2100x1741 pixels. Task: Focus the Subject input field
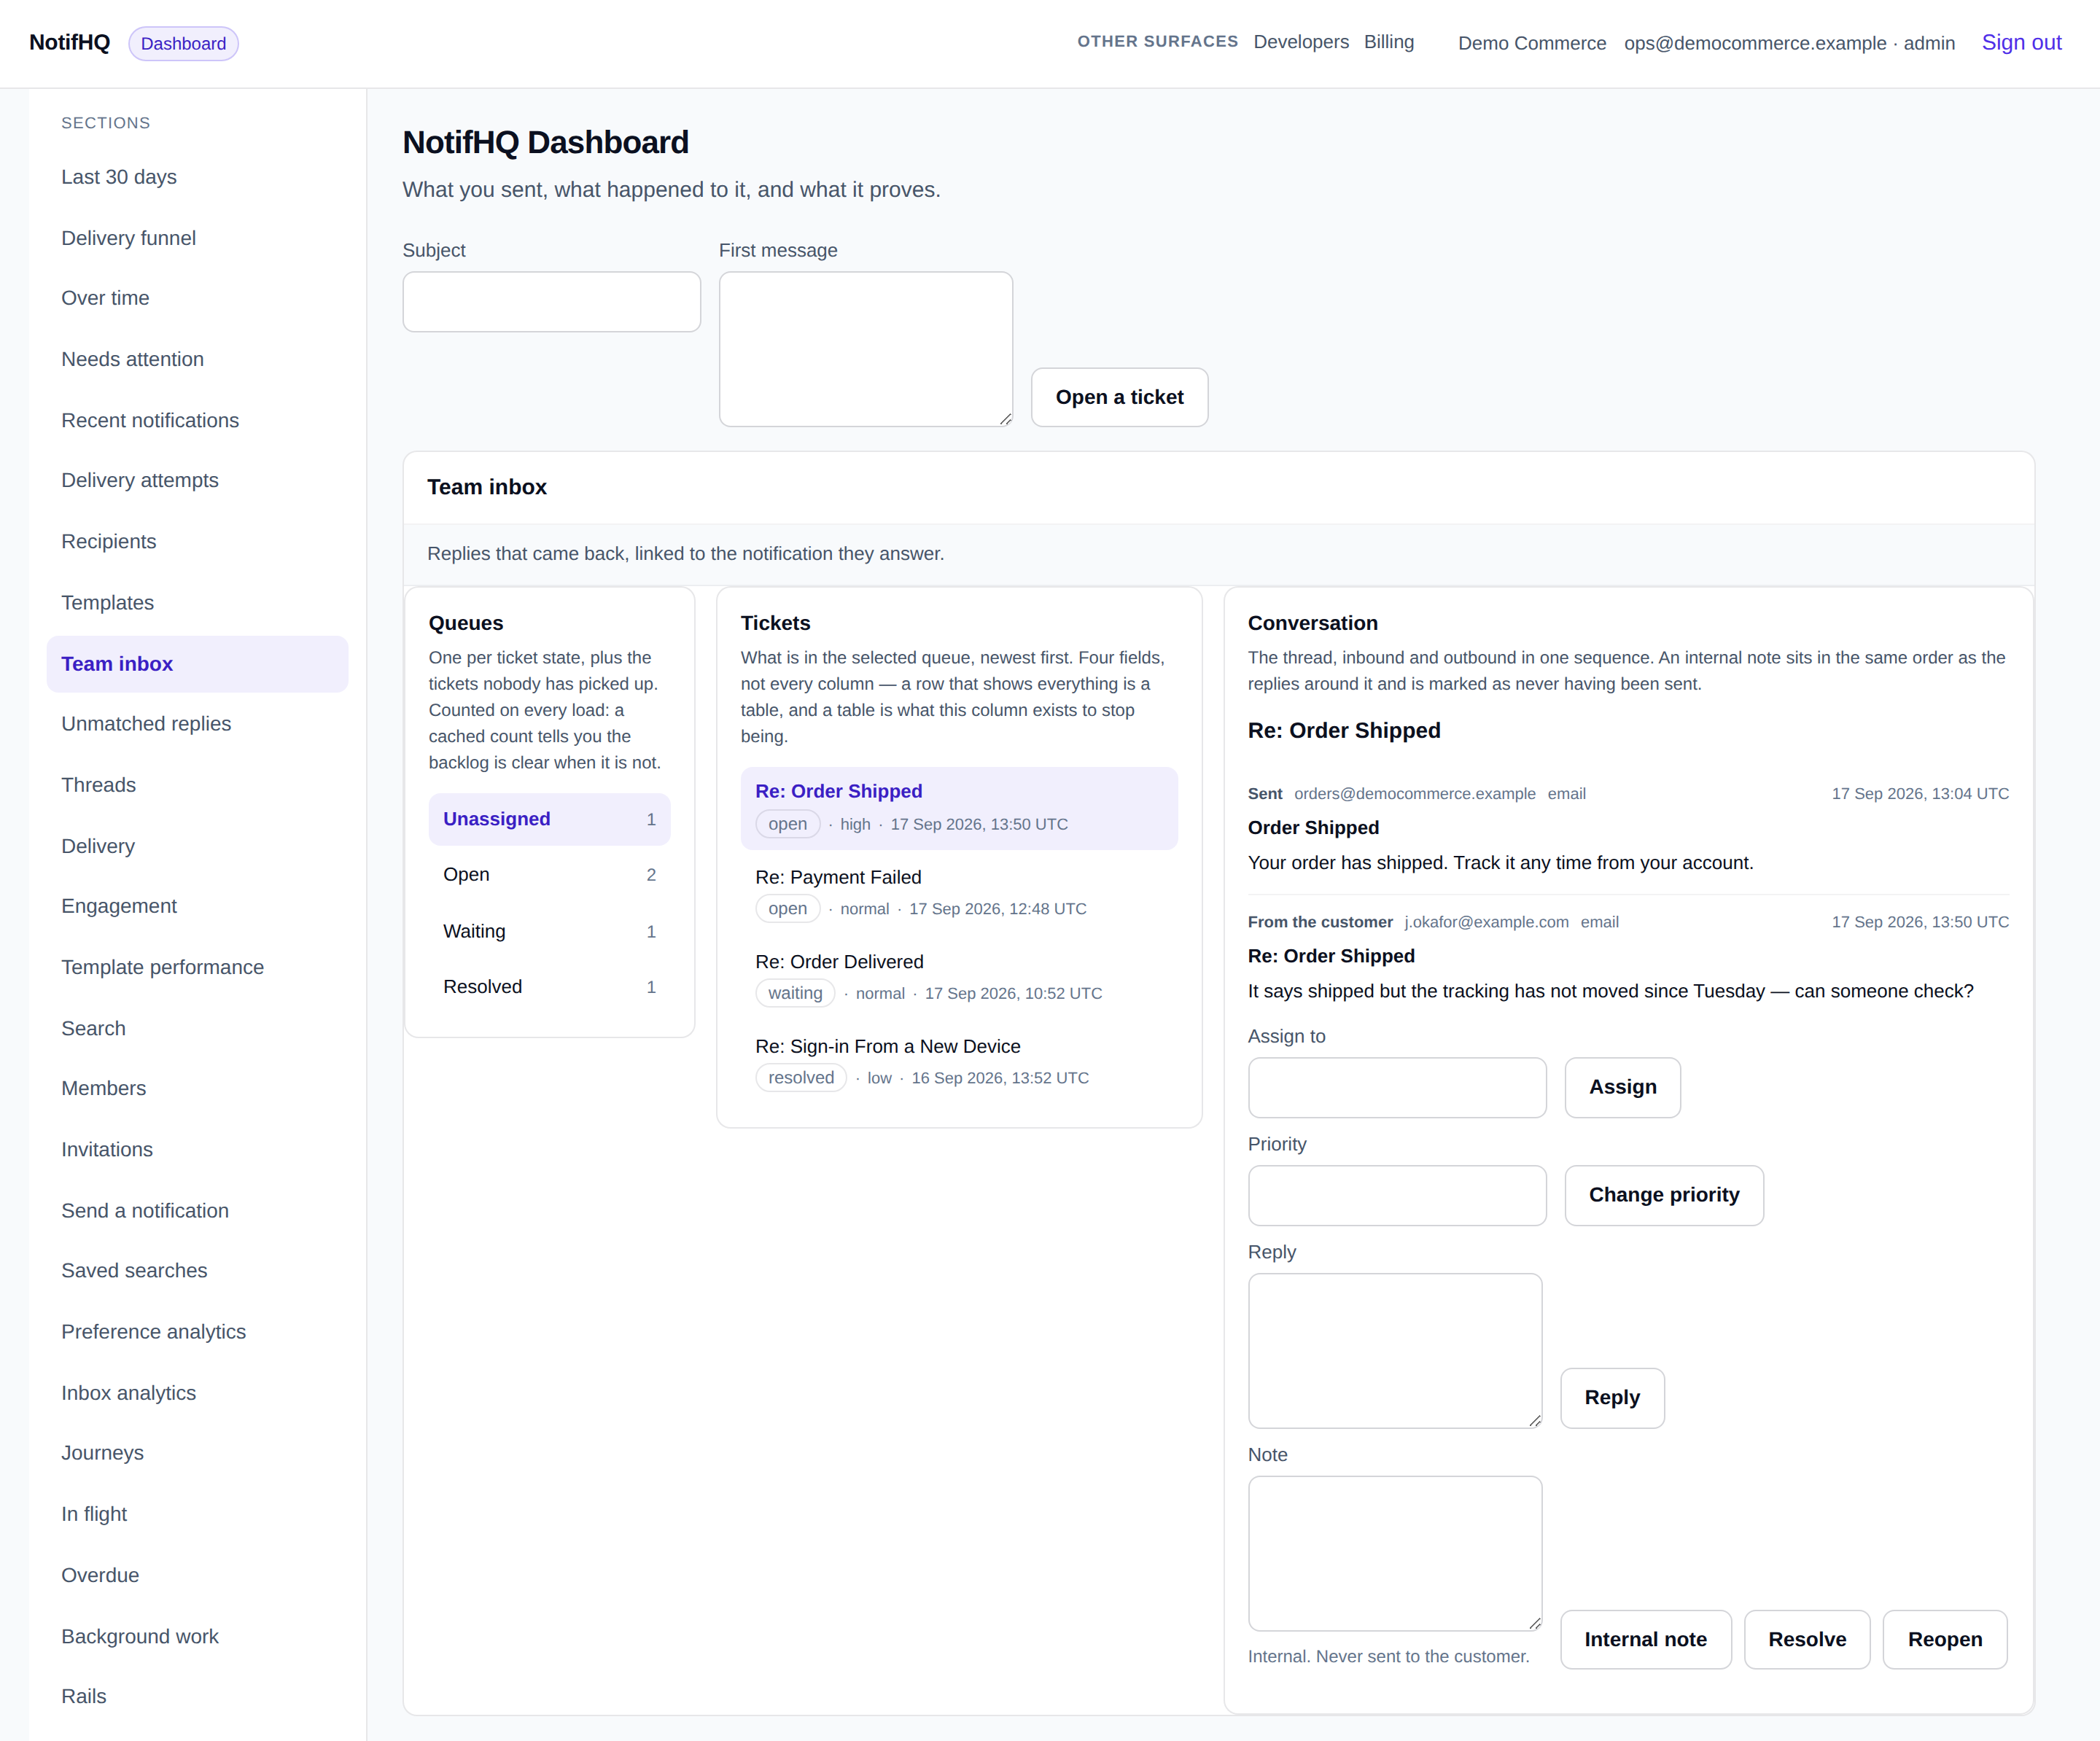[x=551, y=302]
